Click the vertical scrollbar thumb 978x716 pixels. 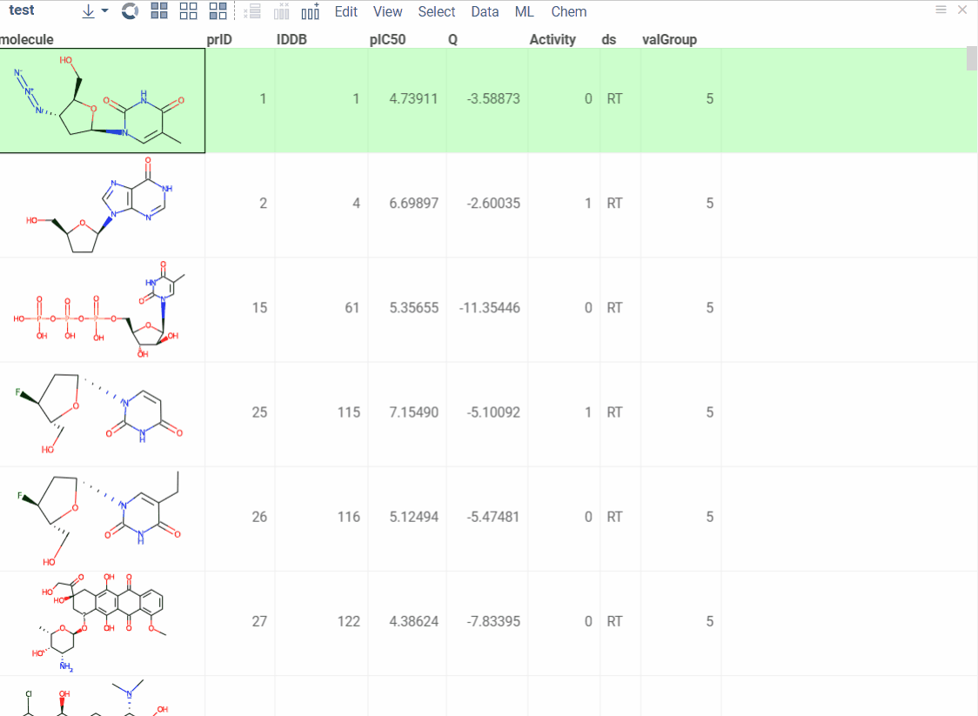972,58
